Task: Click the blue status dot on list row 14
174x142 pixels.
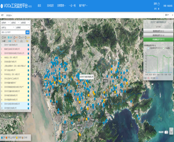Action: [x=28, y=87]
